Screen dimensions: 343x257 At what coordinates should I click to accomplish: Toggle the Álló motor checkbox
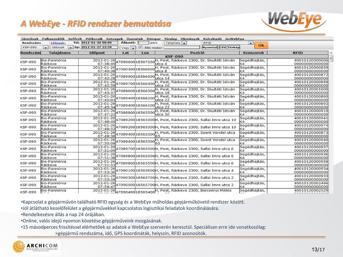click(x=140, y=47)
